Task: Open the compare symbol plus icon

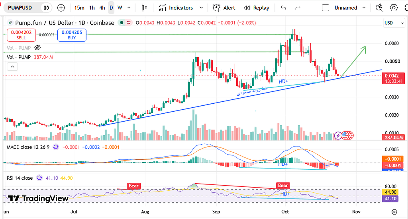Action: 61,8
